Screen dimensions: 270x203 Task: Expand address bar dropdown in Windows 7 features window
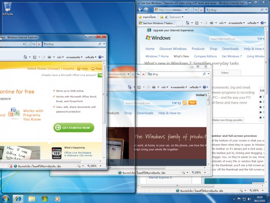coord(186,10)
